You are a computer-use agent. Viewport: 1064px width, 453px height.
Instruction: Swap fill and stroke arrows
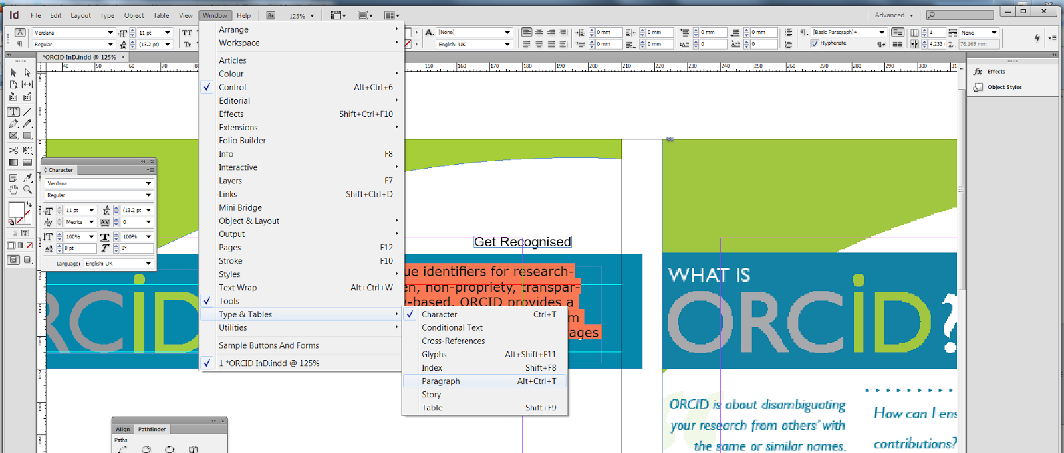click(x=29, y=205)
